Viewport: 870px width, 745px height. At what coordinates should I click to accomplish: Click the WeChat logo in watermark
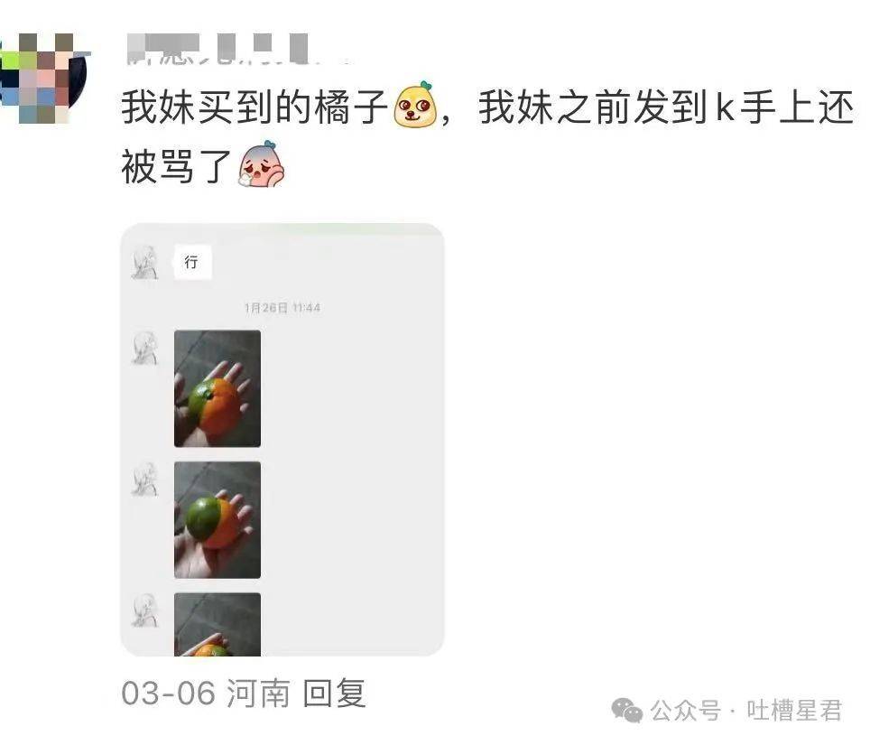[626, 711]
